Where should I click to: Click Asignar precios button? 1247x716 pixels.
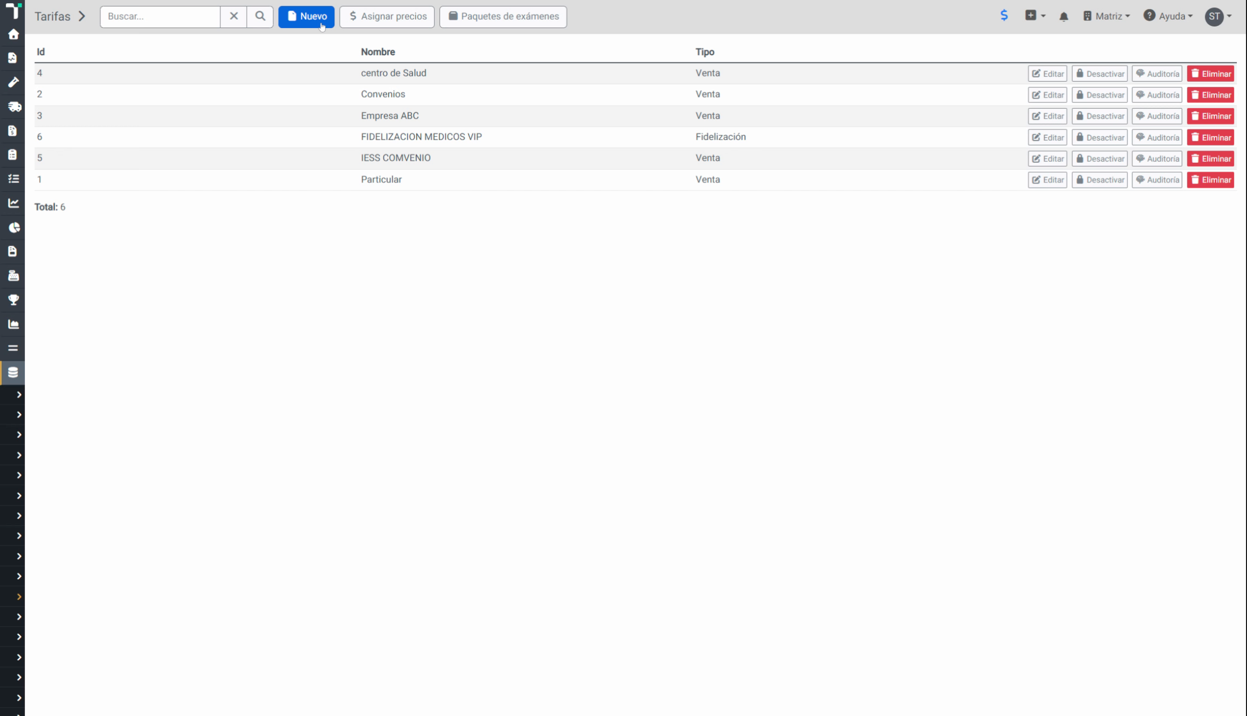click(387, 16)
